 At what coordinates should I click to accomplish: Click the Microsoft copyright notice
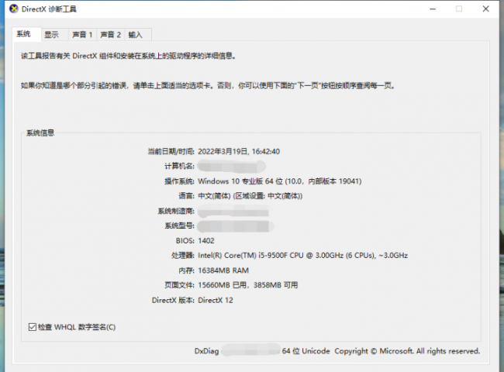(407, 351)
